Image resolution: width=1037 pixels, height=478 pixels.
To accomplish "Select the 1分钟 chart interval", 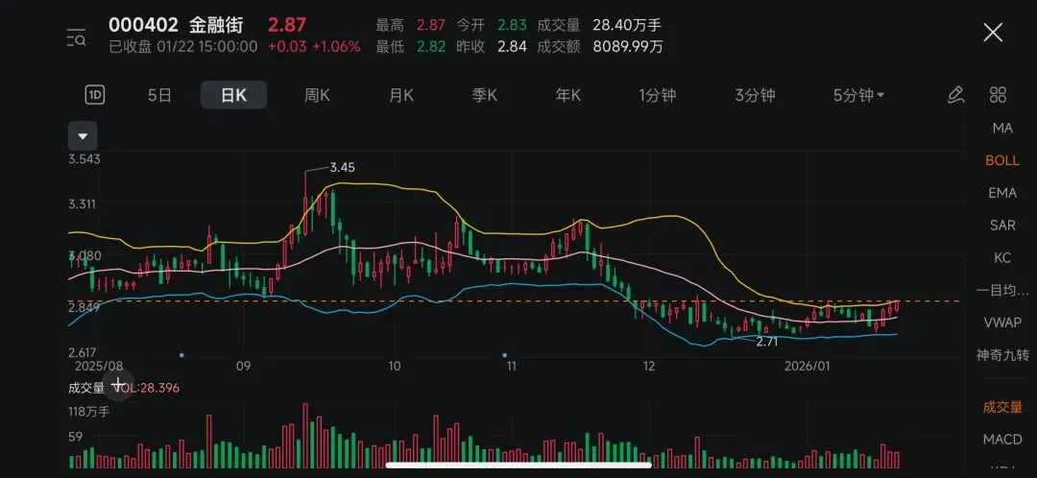I will 658,95.
